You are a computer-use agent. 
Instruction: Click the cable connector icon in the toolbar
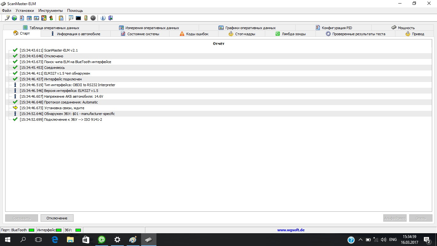coord(7,18)
